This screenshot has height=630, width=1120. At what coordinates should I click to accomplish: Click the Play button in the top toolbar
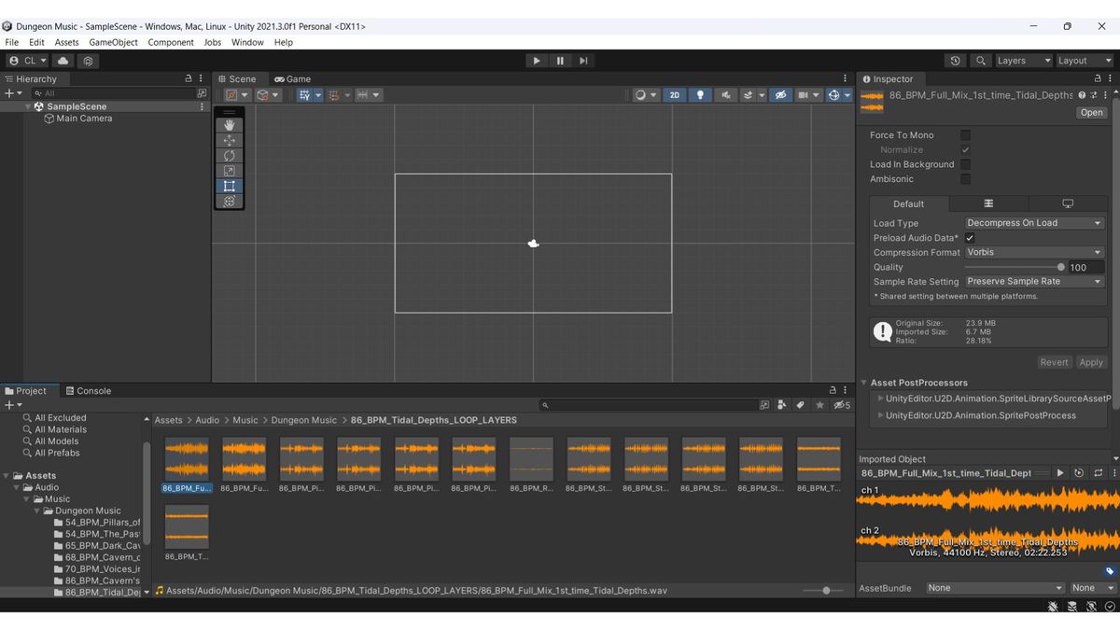click(x=536, y=61)
